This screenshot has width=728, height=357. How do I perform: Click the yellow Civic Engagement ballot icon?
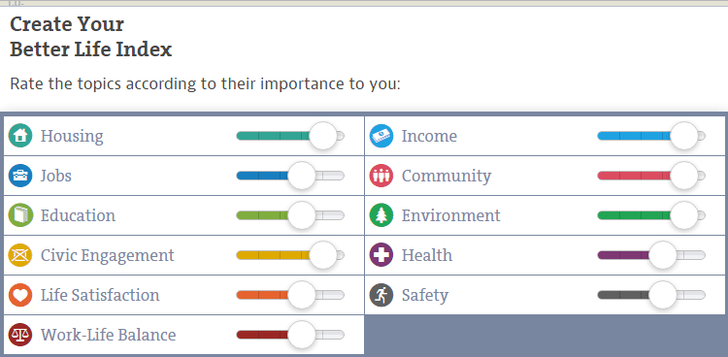click(20, 255)
